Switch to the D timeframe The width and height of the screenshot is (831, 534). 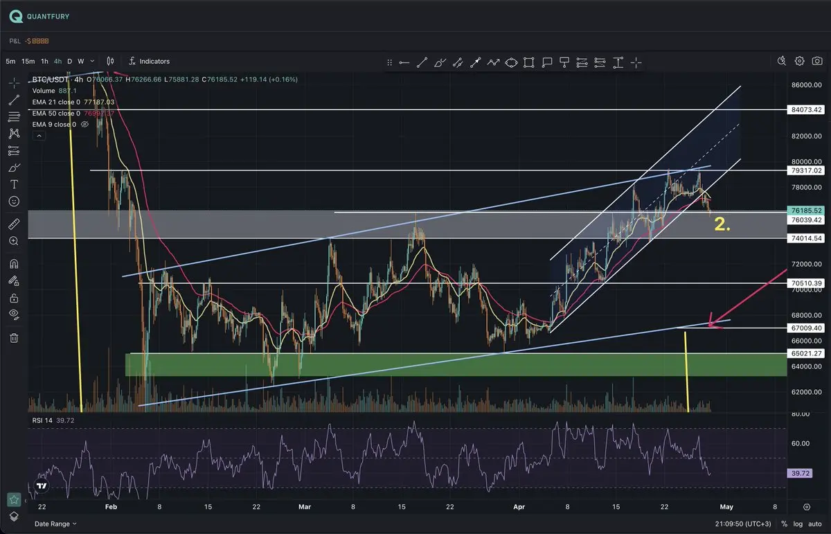click(x=70, y=61)
